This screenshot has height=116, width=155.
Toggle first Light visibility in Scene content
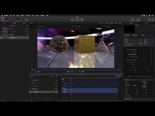pyautogui.click(x=150, y=63)
